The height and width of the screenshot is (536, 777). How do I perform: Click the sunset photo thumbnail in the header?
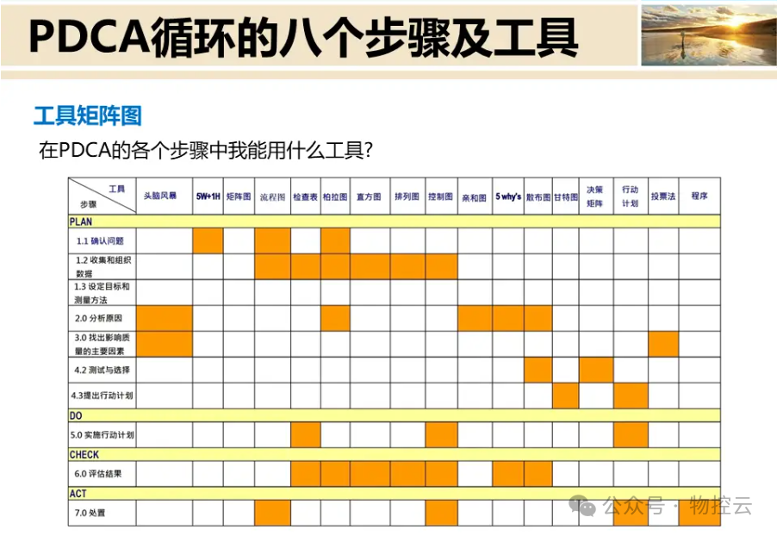[707, 35]
